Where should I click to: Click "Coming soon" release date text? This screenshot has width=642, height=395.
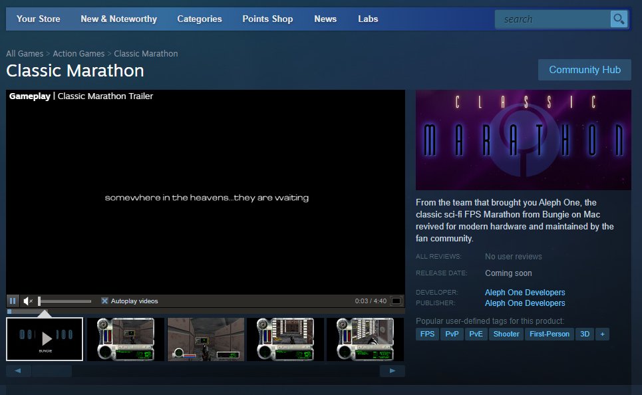tap(508, 273)
